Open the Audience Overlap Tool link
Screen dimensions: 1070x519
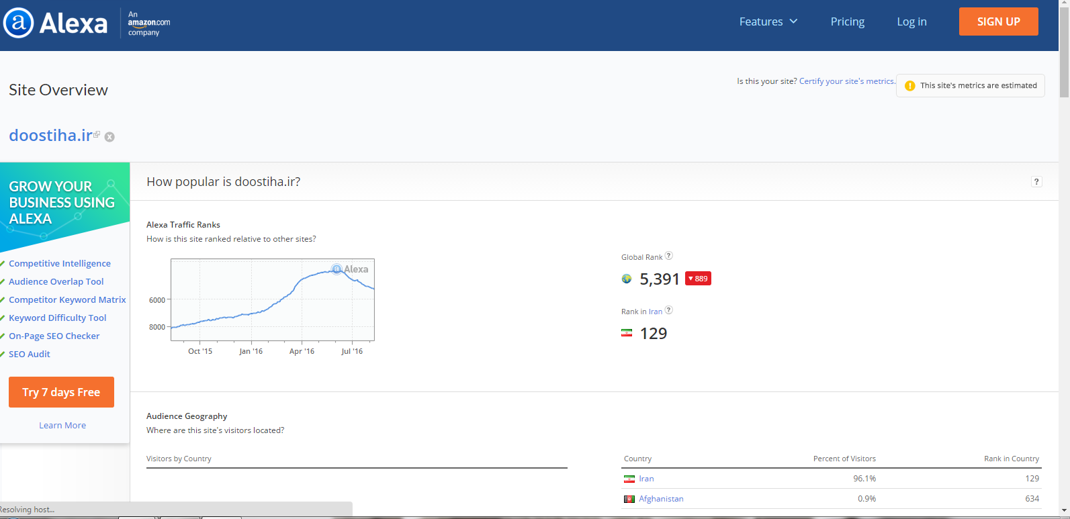(x=56, y=282)
